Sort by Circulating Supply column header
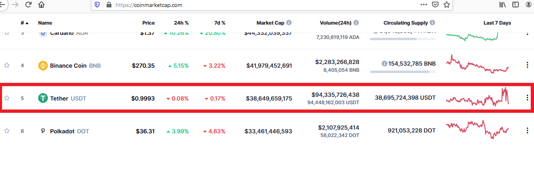Viewport: 534px width, 169px height. click(x=406, y=23)
